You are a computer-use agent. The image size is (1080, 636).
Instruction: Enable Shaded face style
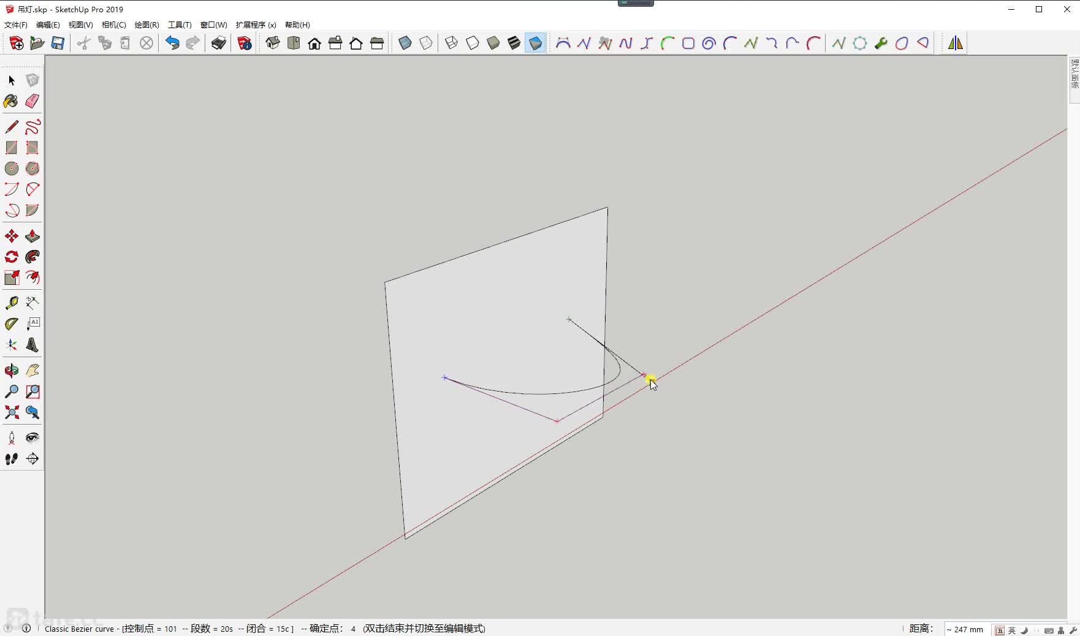click(x=493, y=44)
